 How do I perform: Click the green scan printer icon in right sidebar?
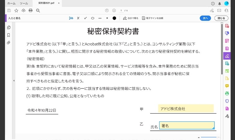(x=227, y=94)
